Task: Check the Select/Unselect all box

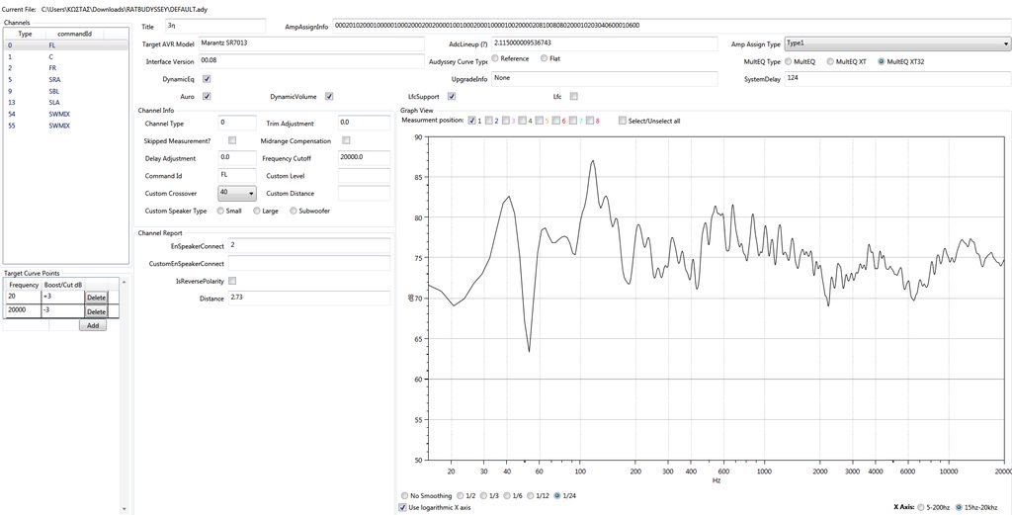Action: click(623, 121)
